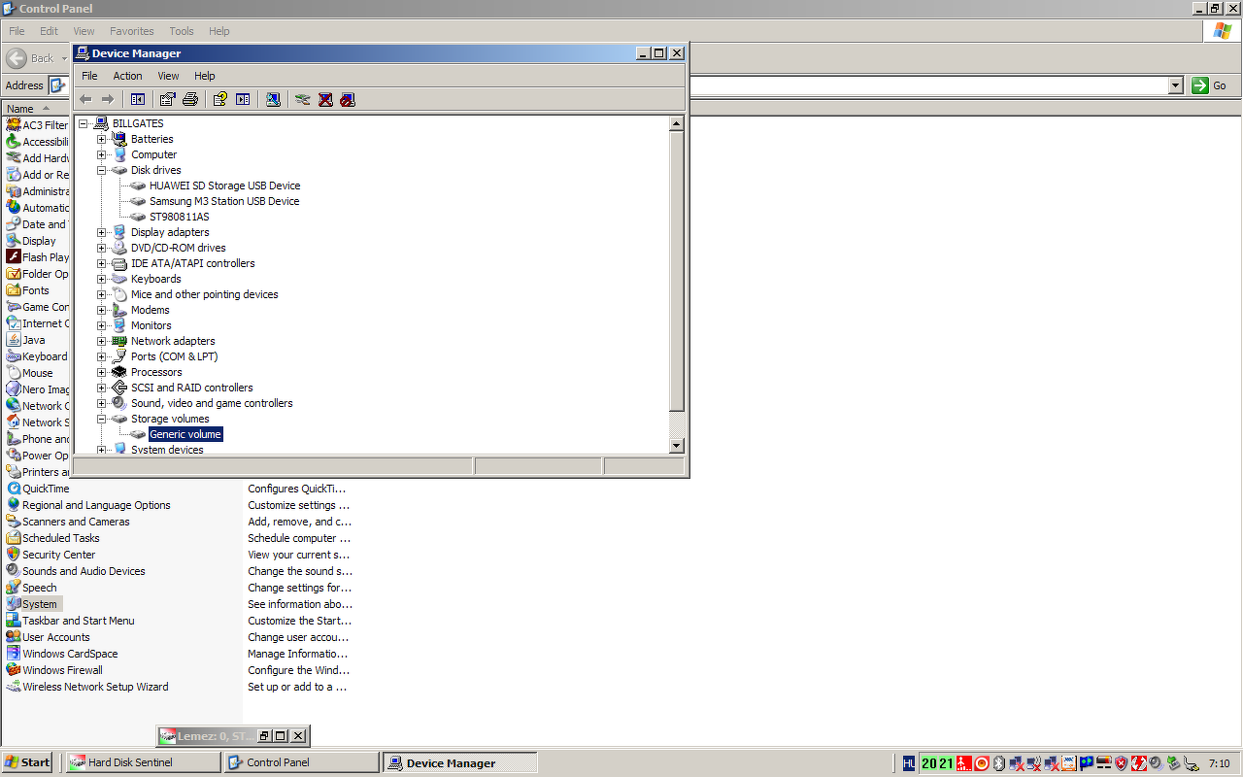1243x777 pixels.
Task: Expand the Network adapters node
Action: 101,341
